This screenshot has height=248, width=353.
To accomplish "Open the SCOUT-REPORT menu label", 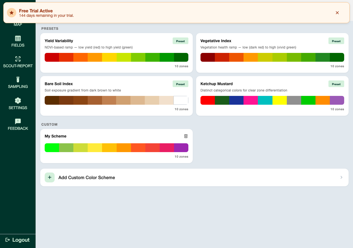I will (x=18, y=66).
